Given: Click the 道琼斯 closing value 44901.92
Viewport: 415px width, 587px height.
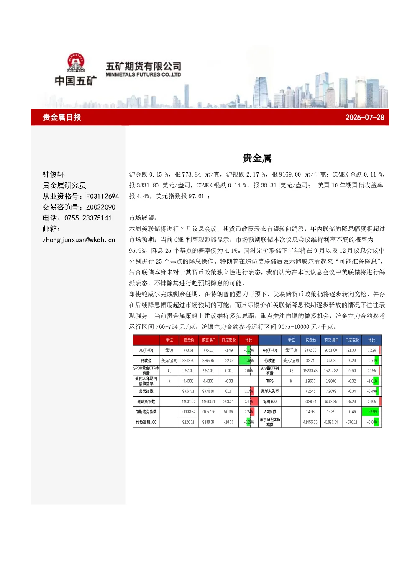Looking at the screenshot, I should pyautogui.click(x=189, y=401).
